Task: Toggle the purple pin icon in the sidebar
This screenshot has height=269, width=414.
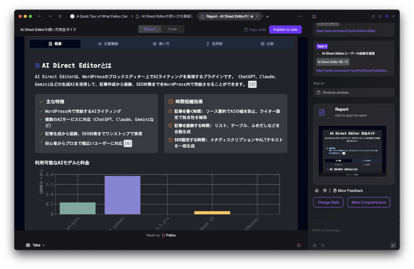Action: click(x=387, y=16)
